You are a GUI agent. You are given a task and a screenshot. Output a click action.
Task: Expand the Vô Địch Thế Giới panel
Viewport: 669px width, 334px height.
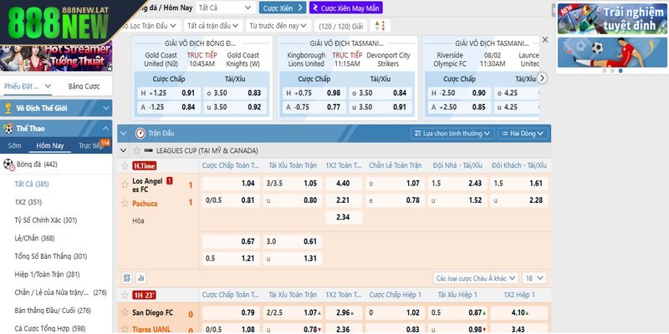106,109
